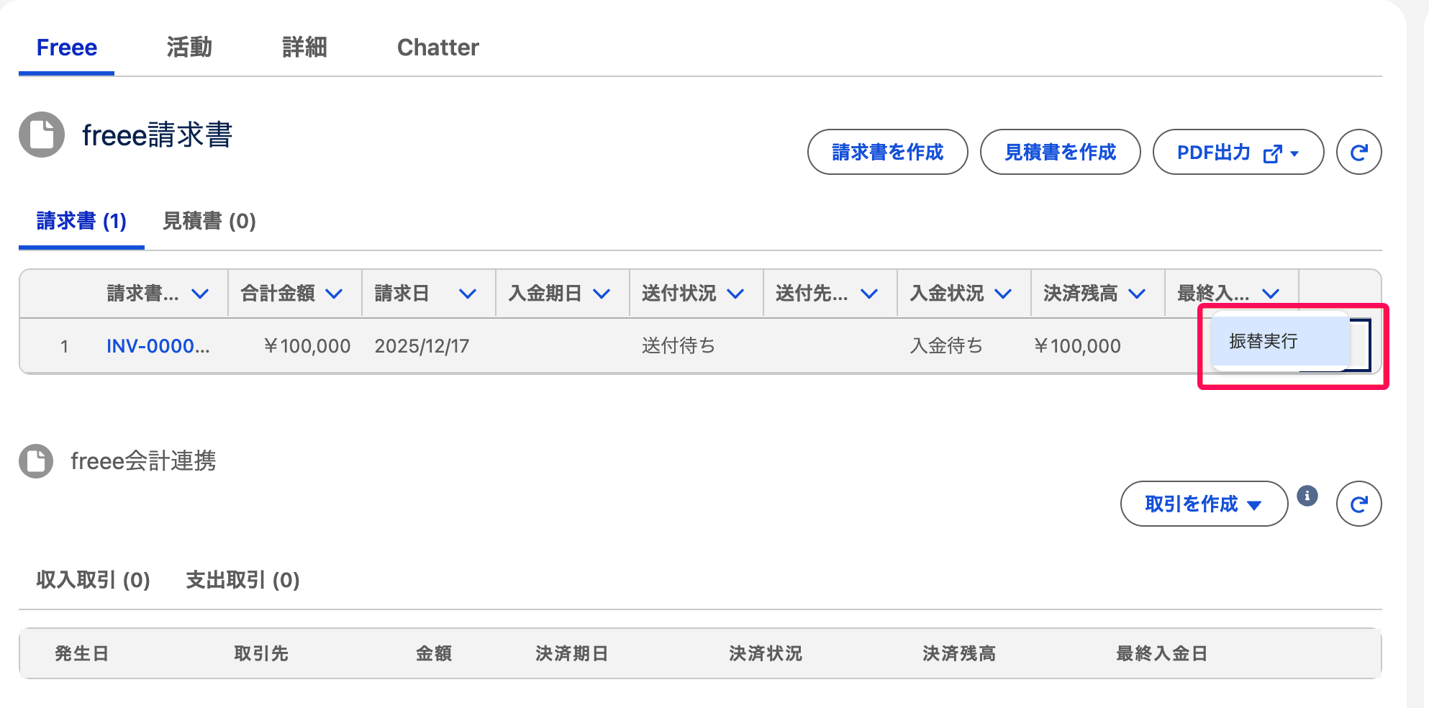The width and height of the screenshot is (1429, 708).
Task: Open the 詳細 tab
Action: 304,47
